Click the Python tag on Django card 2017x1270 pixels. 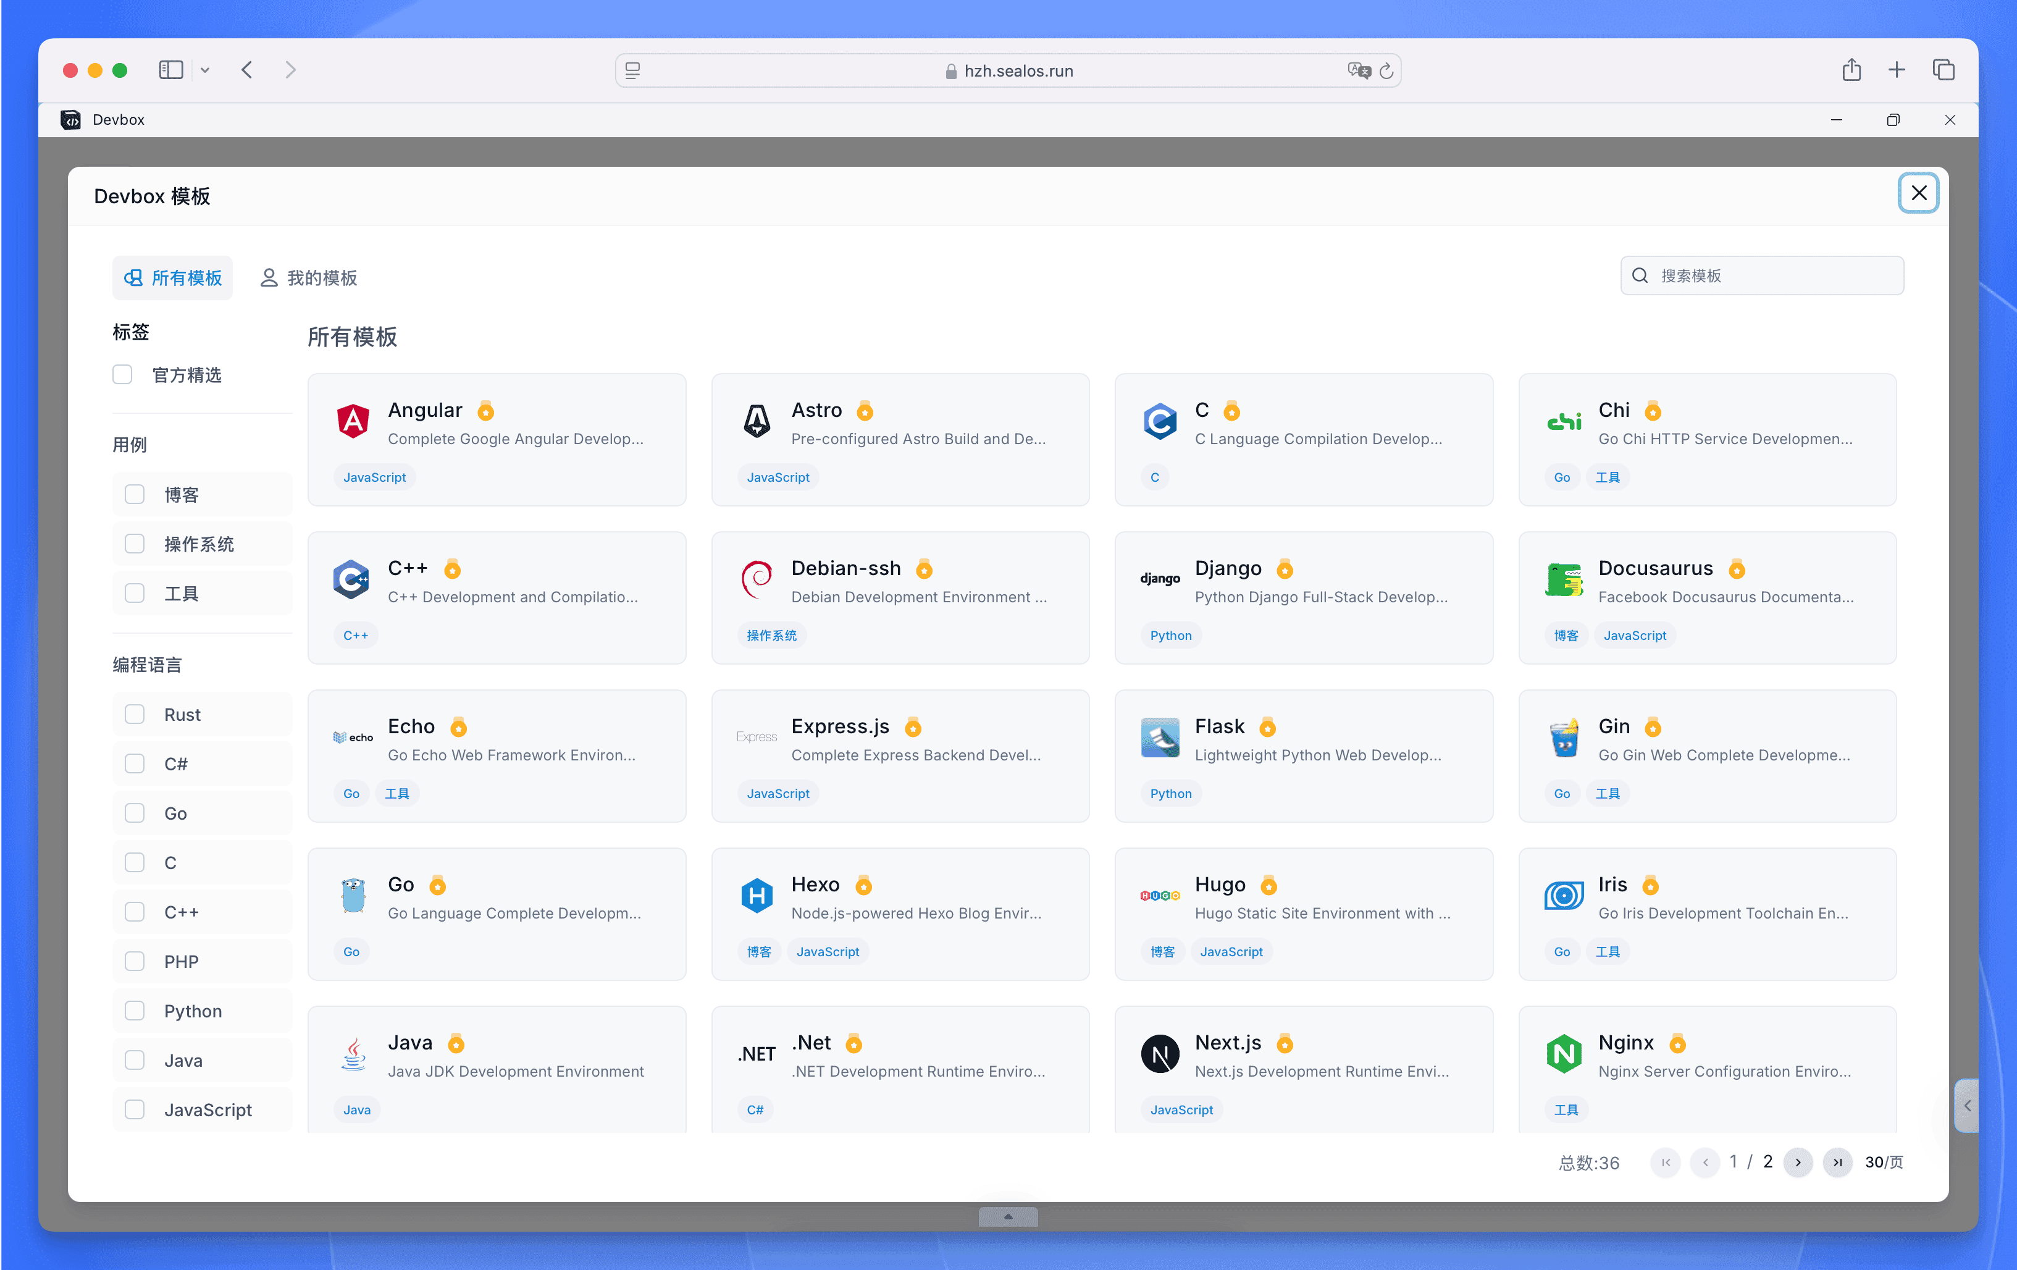tap(1171, 635)
